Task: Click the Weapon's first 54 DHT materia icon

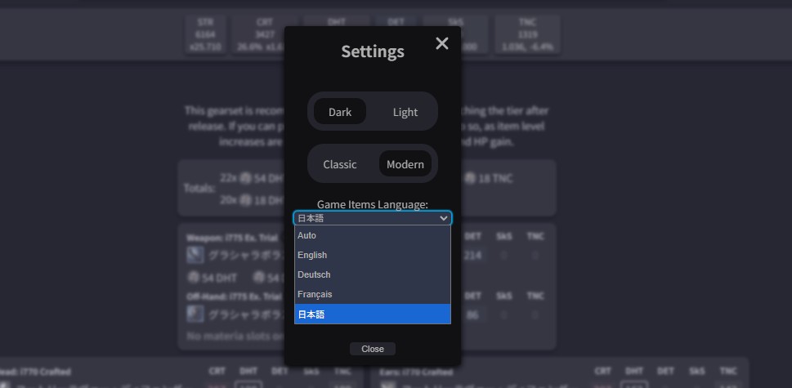Action: tap(194, 278)
